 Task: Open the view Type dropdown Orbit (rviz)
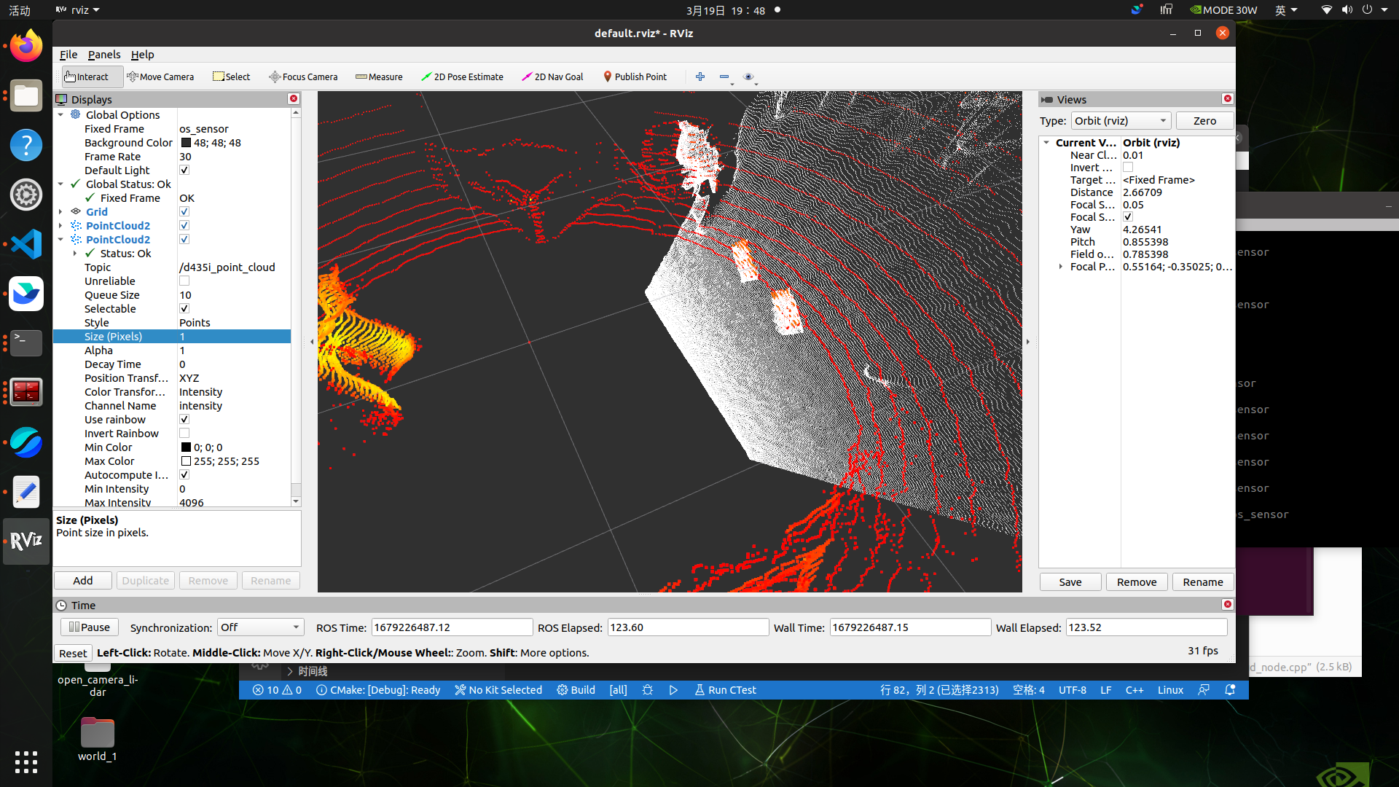[1121, 121]
